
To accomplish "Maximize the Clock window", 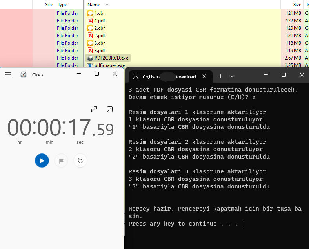I will pos(97,74).
